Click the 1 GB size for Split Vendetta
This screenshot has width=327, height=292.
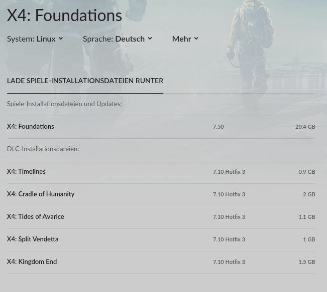point(309,239)
